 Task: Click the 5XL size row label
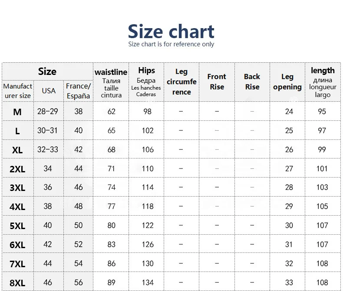17,226
